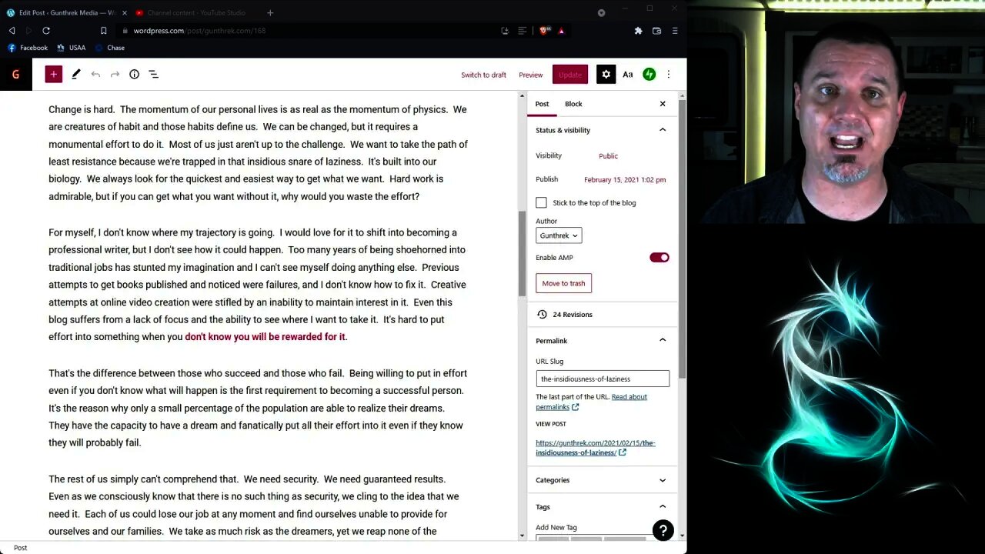Open a new browser tab

click(270, 12)
